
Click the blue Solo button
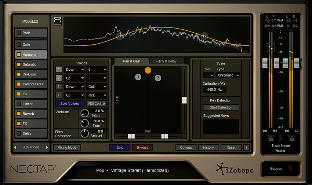120,148
